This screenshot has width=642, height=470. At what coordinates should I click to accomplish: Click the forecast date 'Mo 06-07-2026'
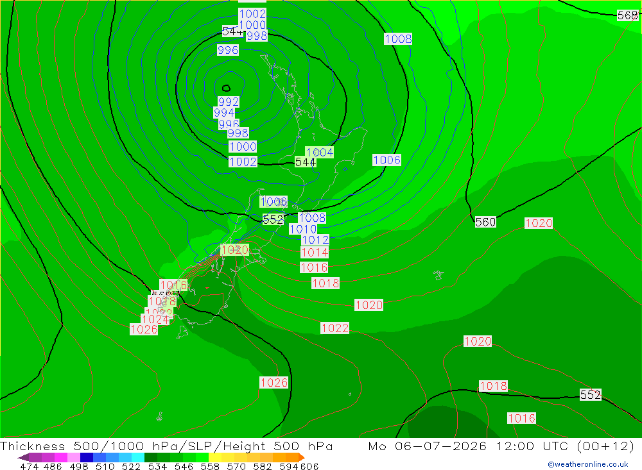click(428, 446)
